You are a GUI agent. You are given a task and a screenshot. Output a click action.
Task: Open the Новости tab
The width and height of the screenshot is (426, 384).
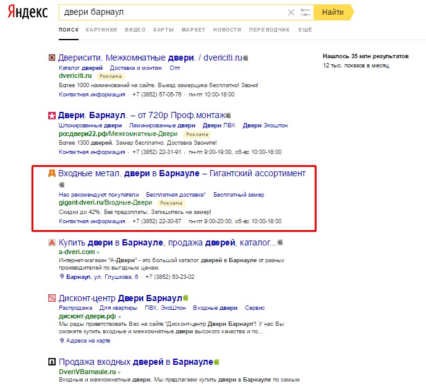[227, 30]
